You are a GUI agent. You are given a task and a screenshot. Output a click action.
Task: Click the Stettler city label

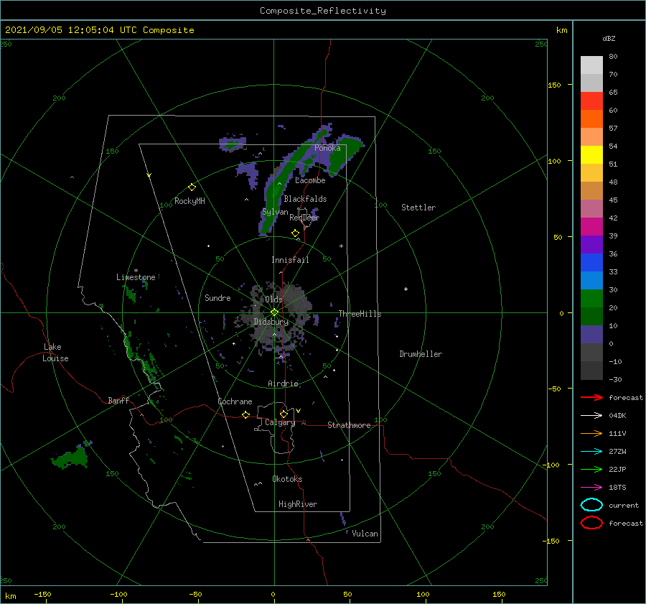tap(418, 208)
